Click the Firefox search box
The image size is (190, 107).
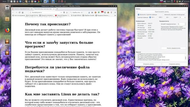pyautogui.click(x=77, y=12)
